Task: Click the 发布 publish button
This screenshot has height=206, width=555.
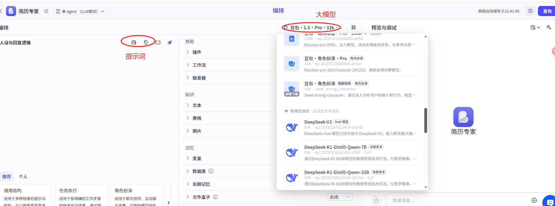Action: pos(547,11)
